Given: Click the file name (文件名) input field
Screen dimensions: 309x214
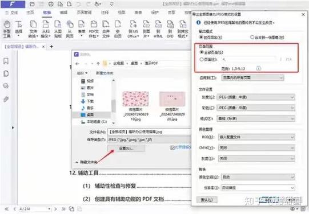Looking at the screenshot, I should 149,131.
